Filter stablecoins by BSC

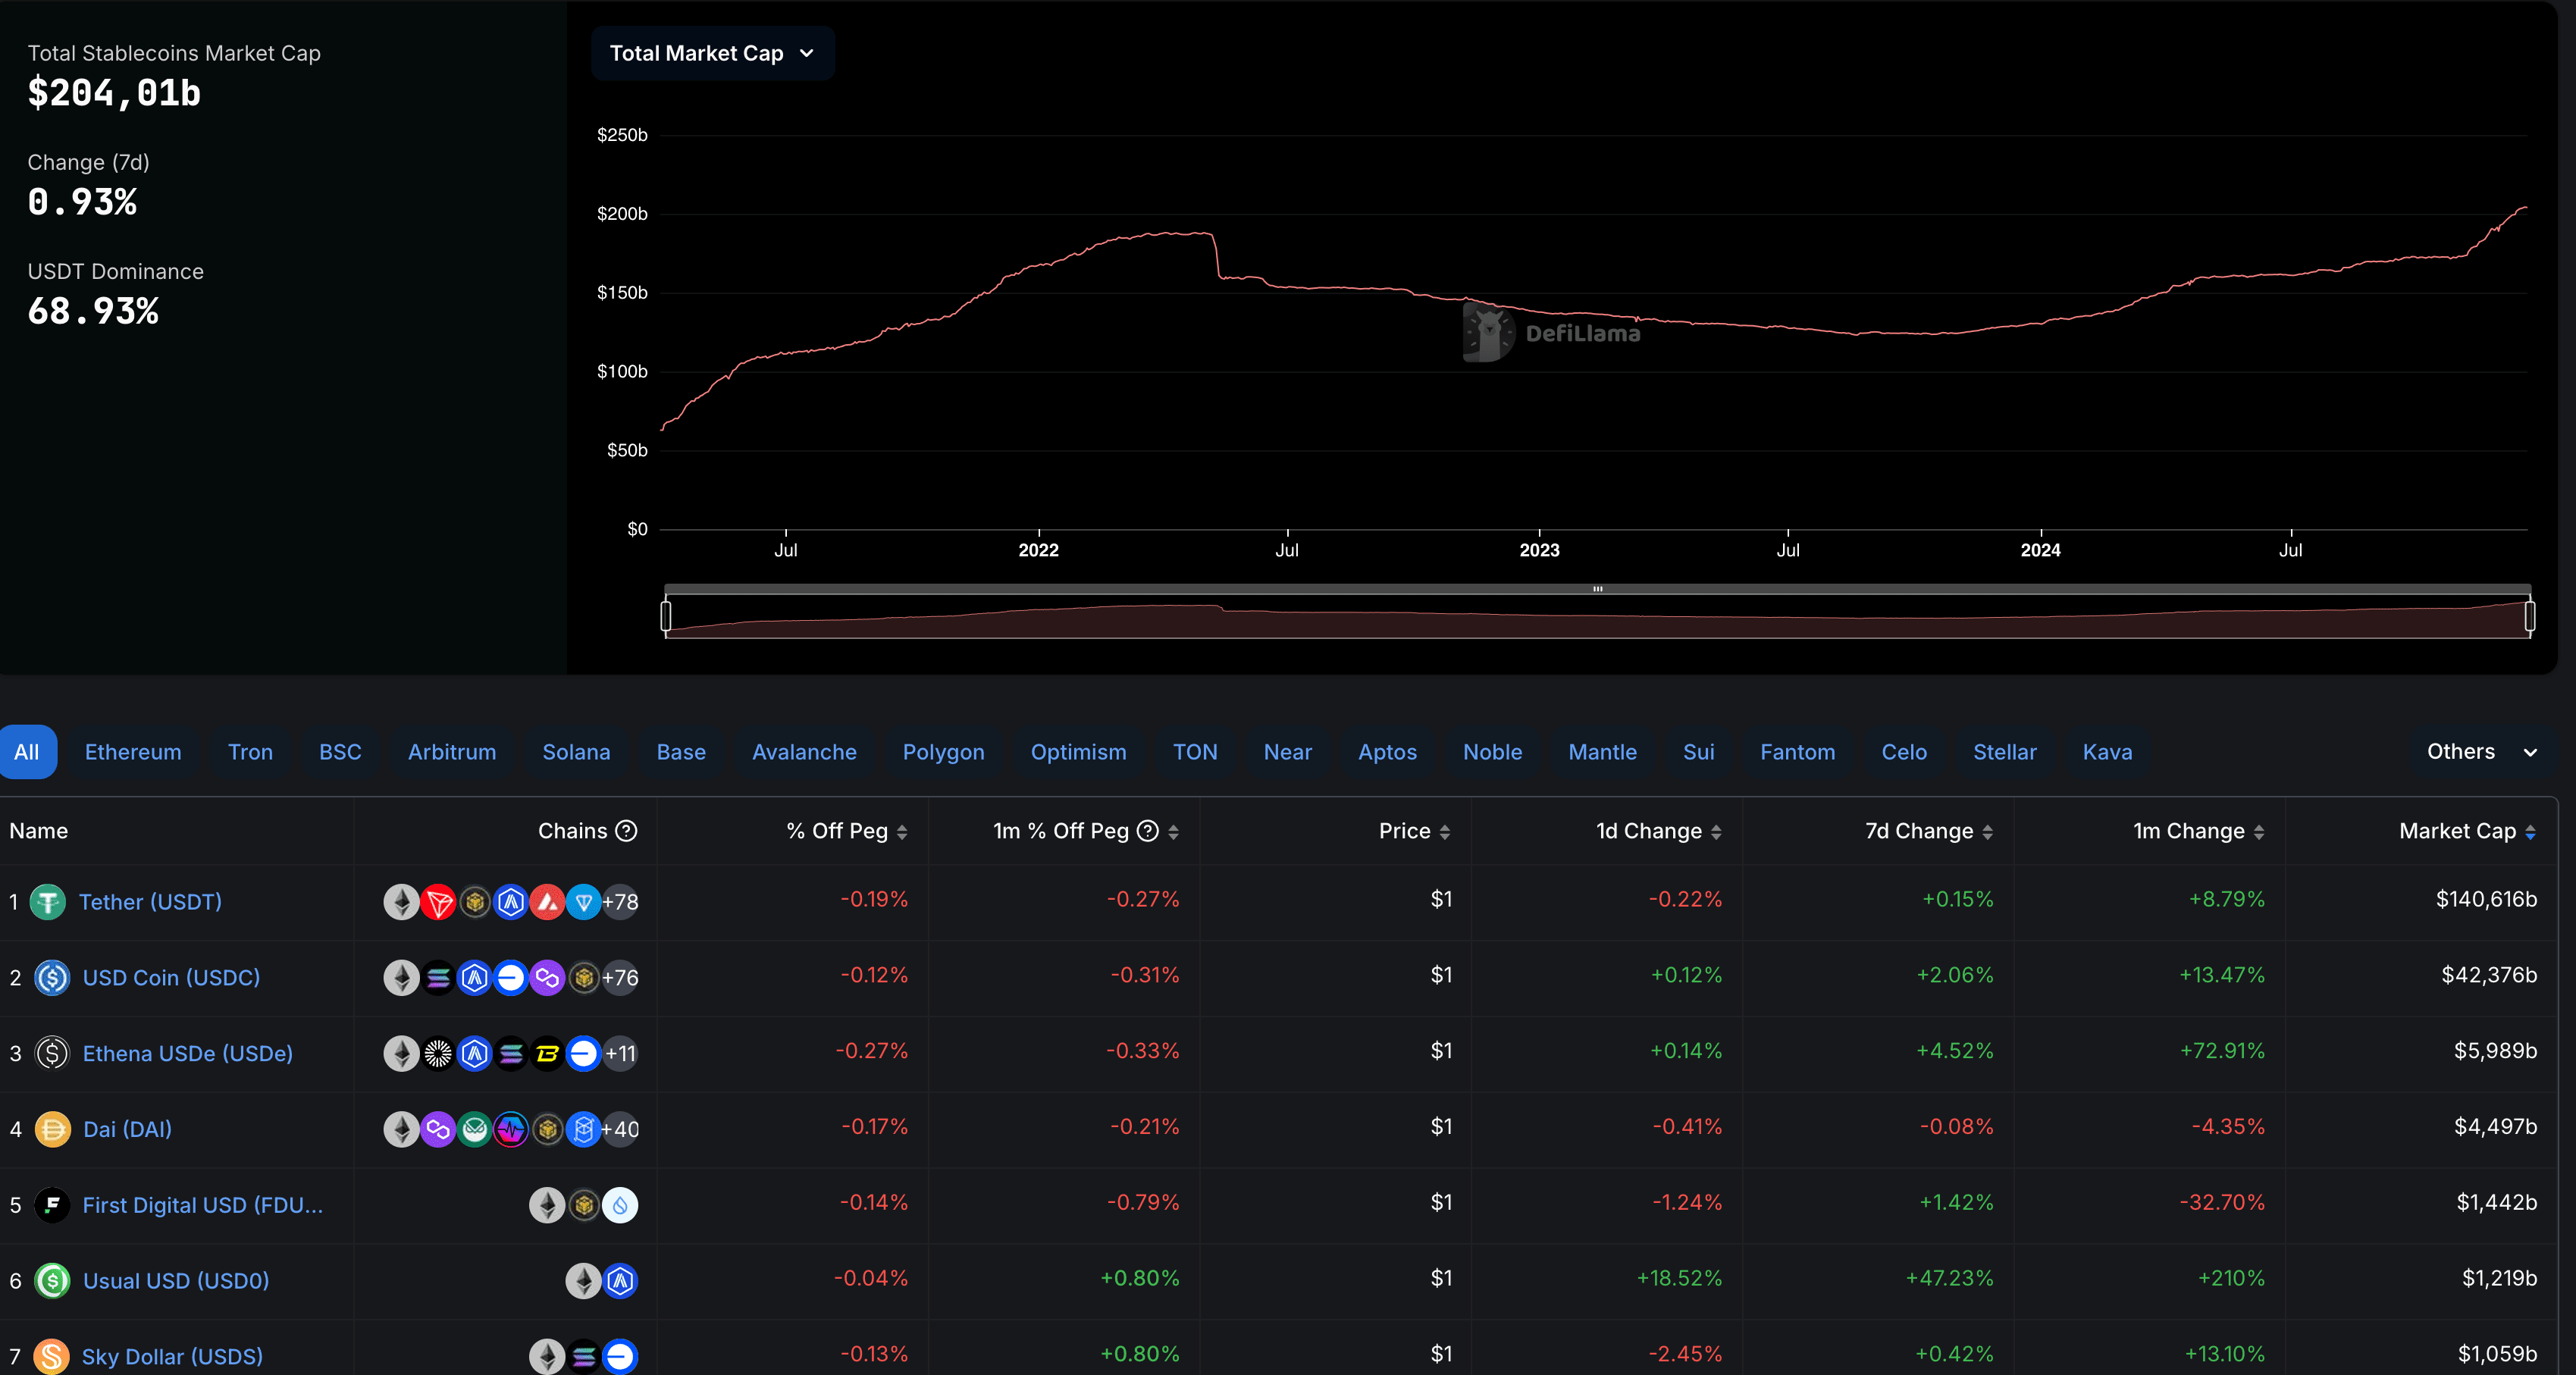340,752
